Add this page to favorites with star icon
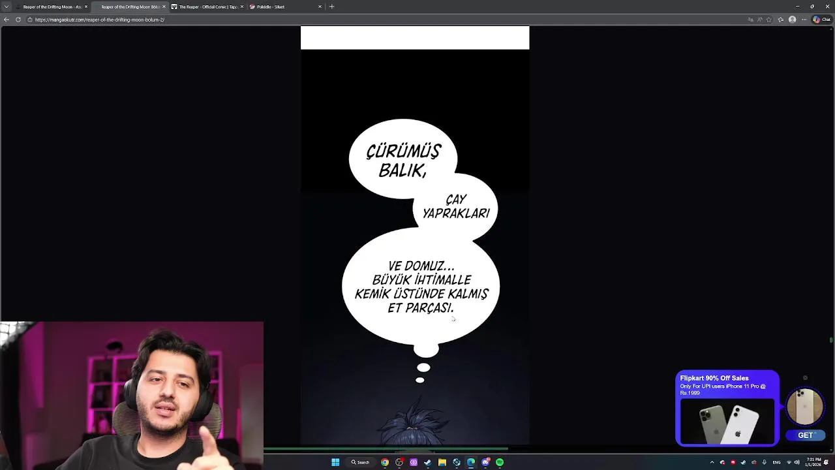 770,20
